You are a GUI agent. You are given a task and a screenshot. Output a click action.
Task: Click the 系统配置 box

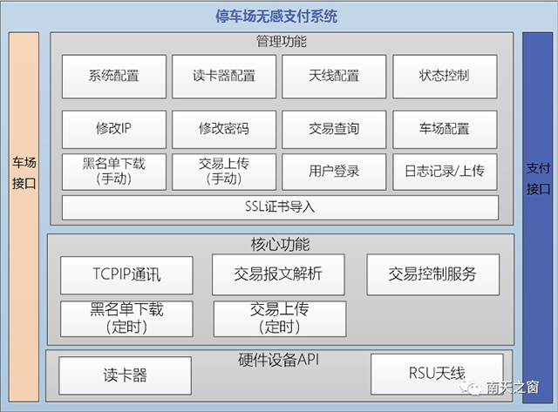(113, 76)
